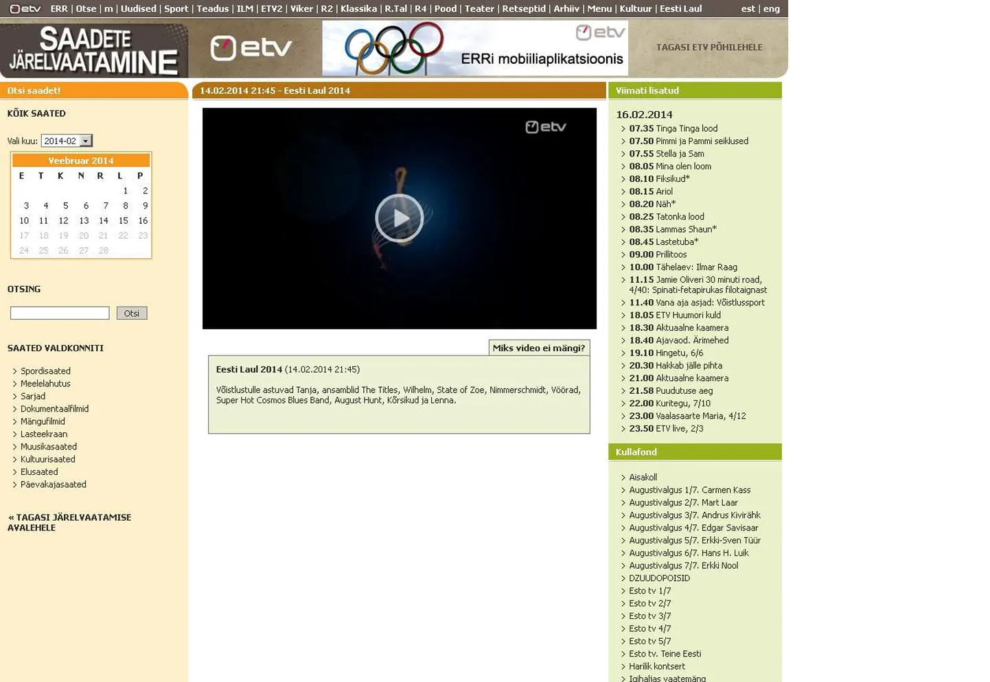Open the Lasteekraan category

pos(44,434)
